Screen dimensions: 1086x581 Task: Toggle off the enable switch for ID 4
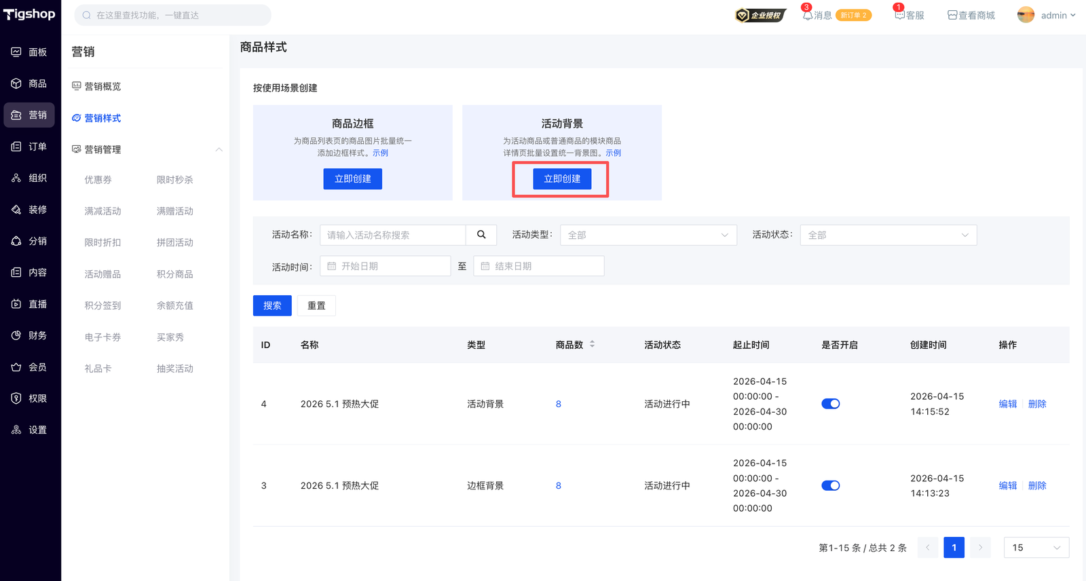click(830, 404)
